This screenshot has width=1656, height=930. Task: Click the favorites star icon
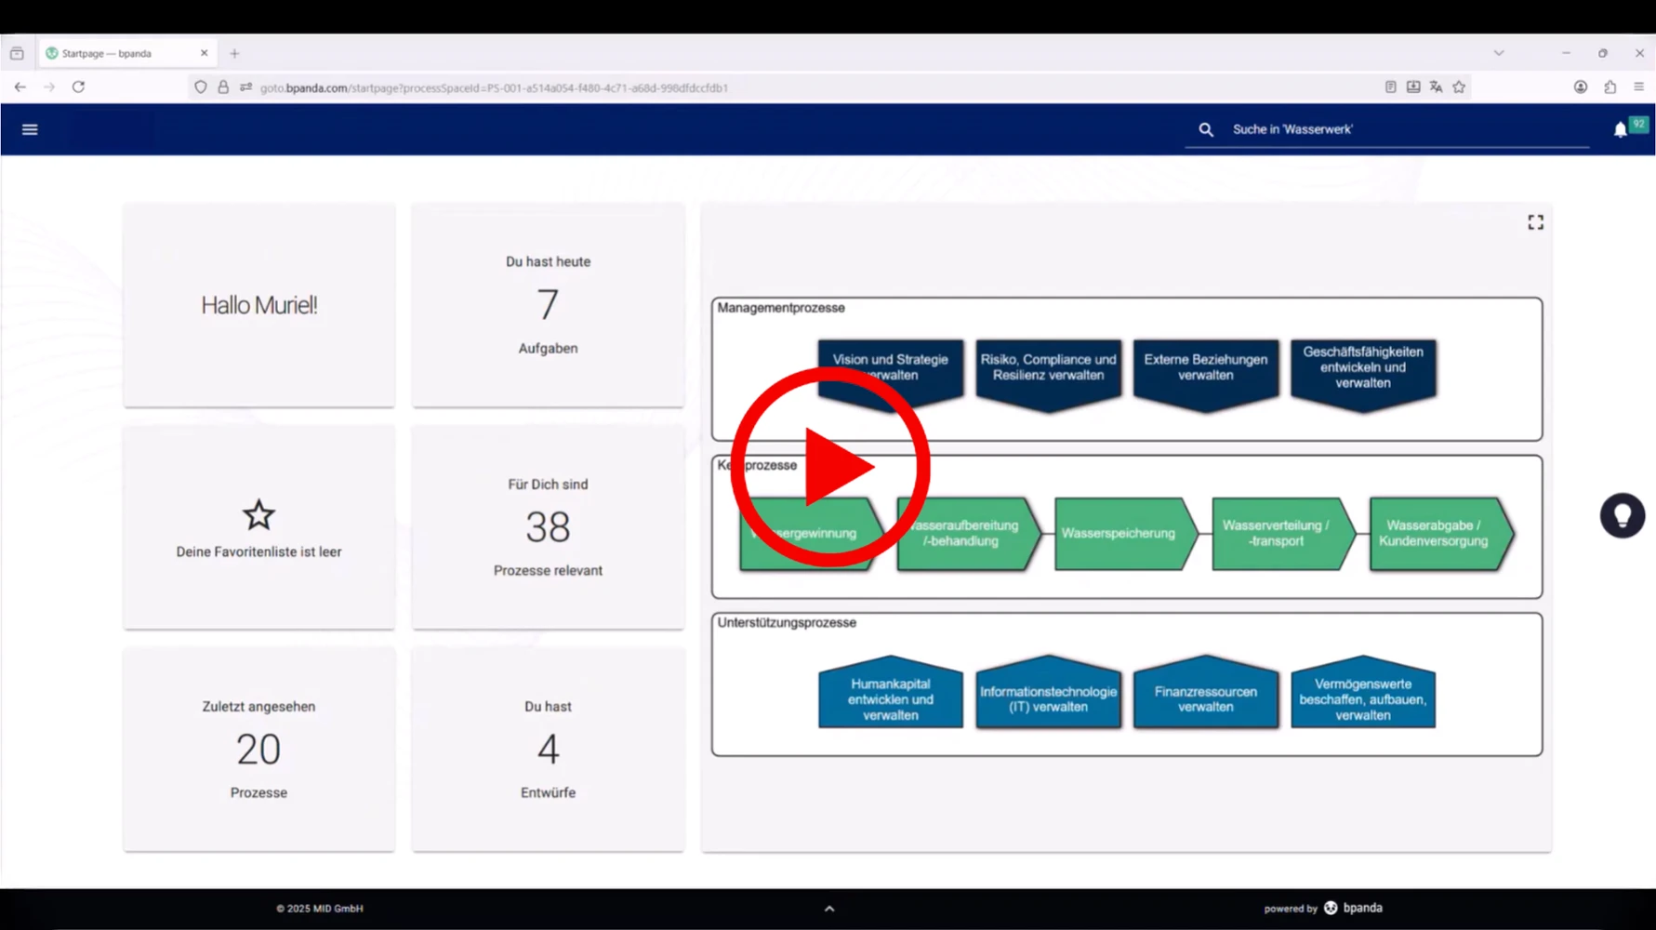tap(258, 515)
